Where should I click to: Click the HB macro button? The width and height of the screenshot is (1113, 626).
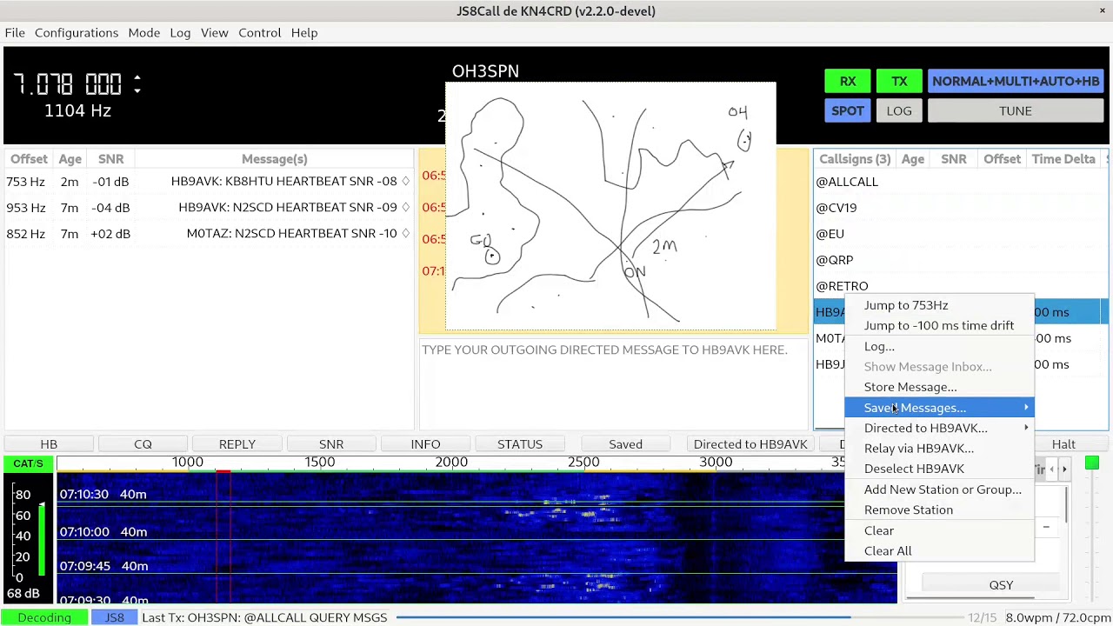49,444
